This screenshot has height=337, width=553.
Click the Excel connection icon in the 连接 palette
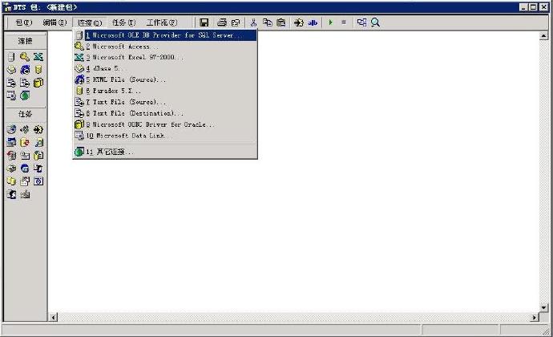[38, 57]
